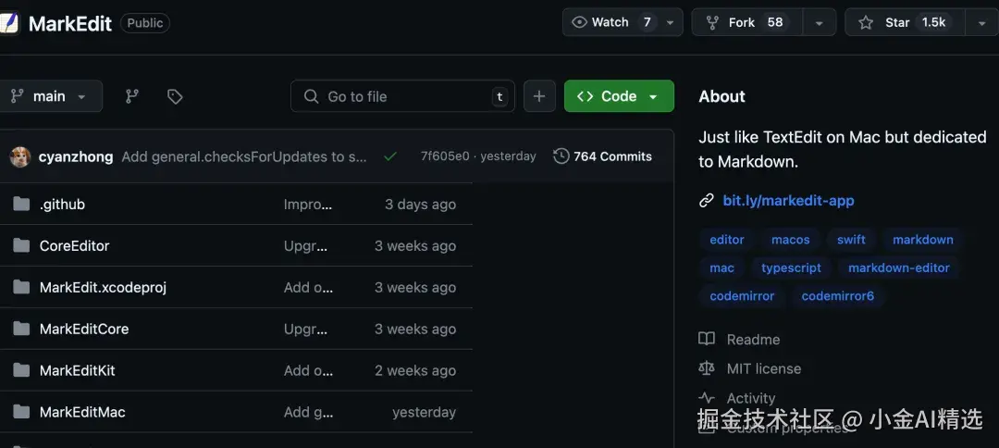Expand the main branch dropdown
This screenshot has height=448, width=999.
(x=49, y=96)
